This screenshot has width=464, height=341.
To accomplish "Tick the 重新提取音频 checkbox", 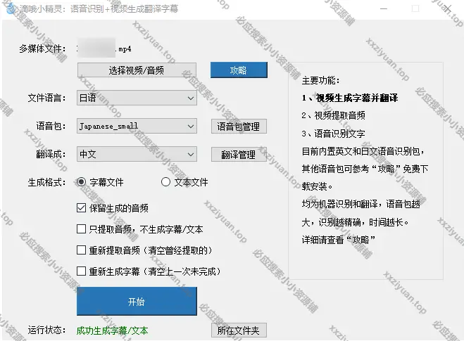I will coord(82,250).
